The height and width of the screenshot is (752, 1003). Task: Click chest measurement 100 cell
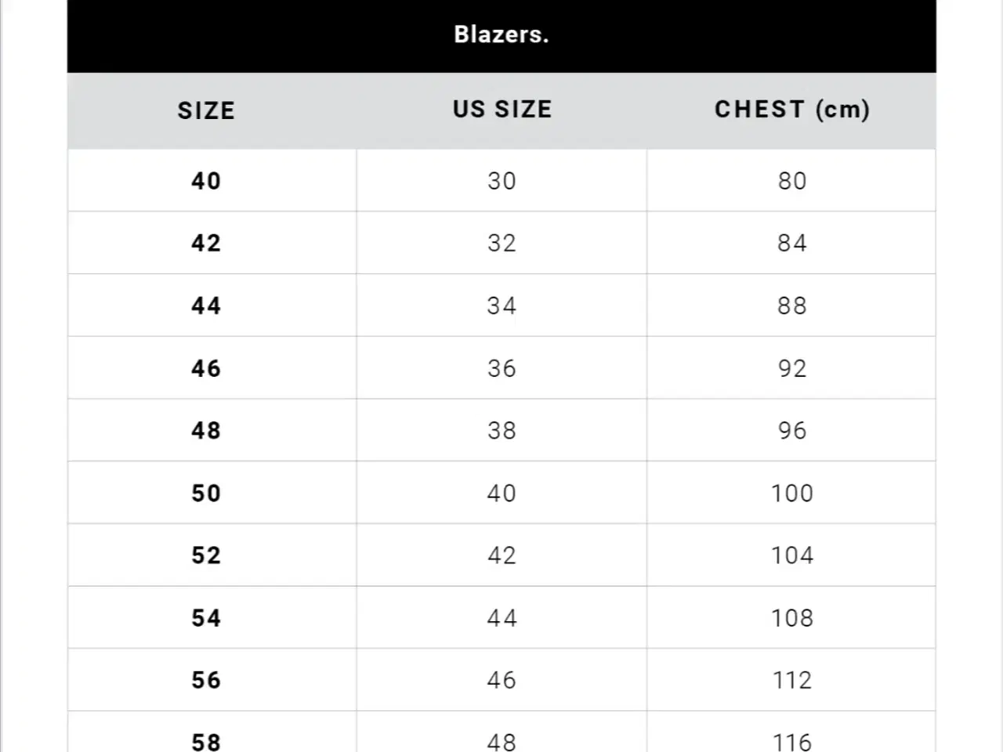(792, 493)
